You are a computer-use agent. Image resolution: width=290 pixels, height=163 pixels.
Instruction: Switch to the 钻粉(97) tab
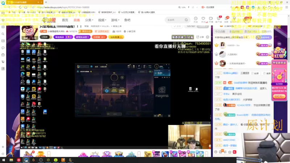pyautogui.click(x=266, y=32)
